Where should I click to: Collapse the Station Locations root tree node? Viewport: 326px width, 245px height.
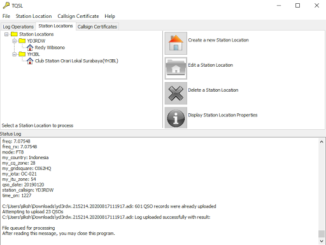6,34
